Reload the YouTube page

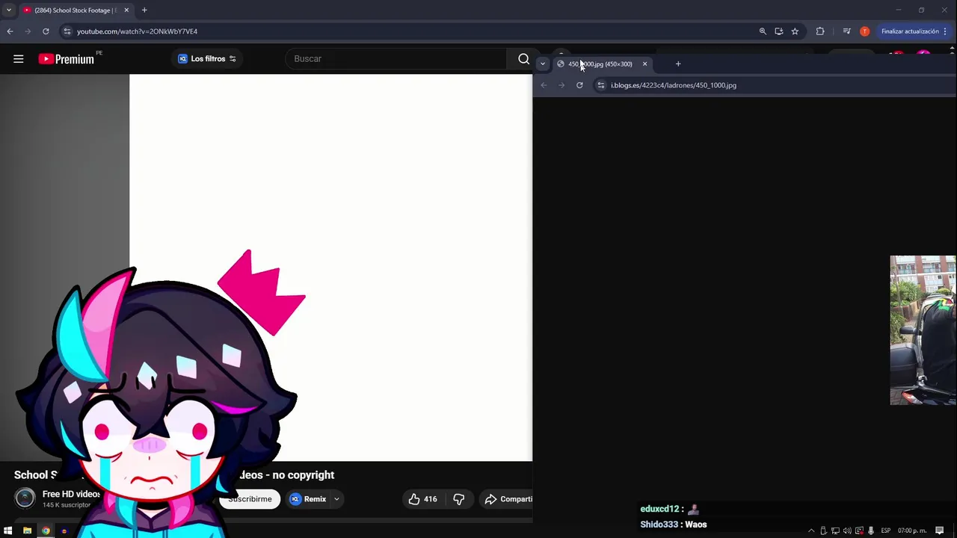(x=46, y=31)
